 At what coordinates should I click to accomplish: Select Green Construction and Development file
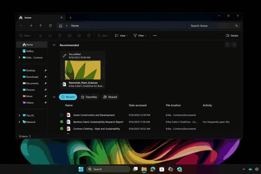tap(94, 115)
